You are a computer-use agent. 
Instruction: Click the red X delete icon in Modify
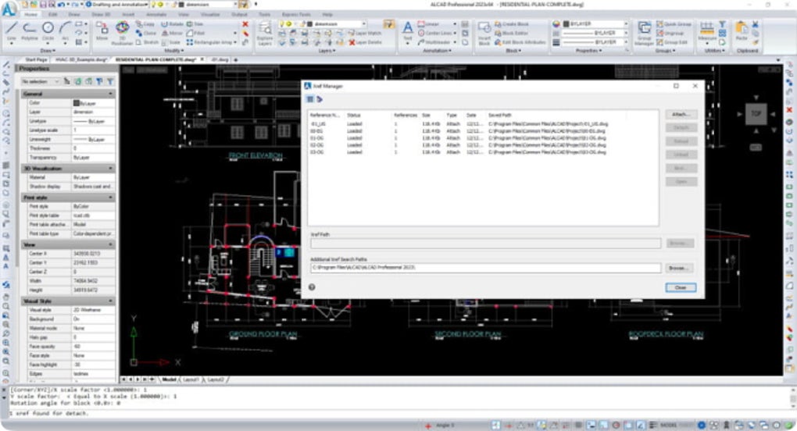pos(245,24)
